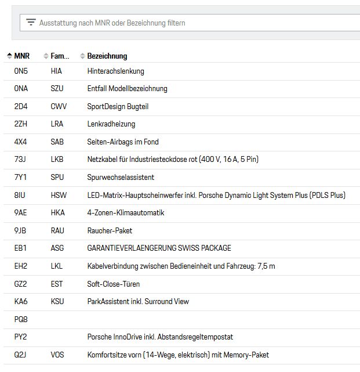Focus the Ausstattung filter text field
The height and width of the screenshot is (372, 360).
[191, 23]
